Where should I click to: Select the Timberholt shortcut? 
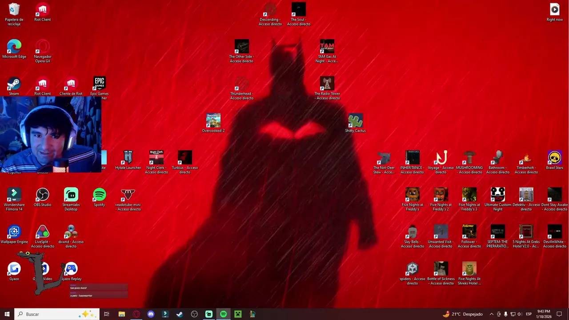coord(526,163)
